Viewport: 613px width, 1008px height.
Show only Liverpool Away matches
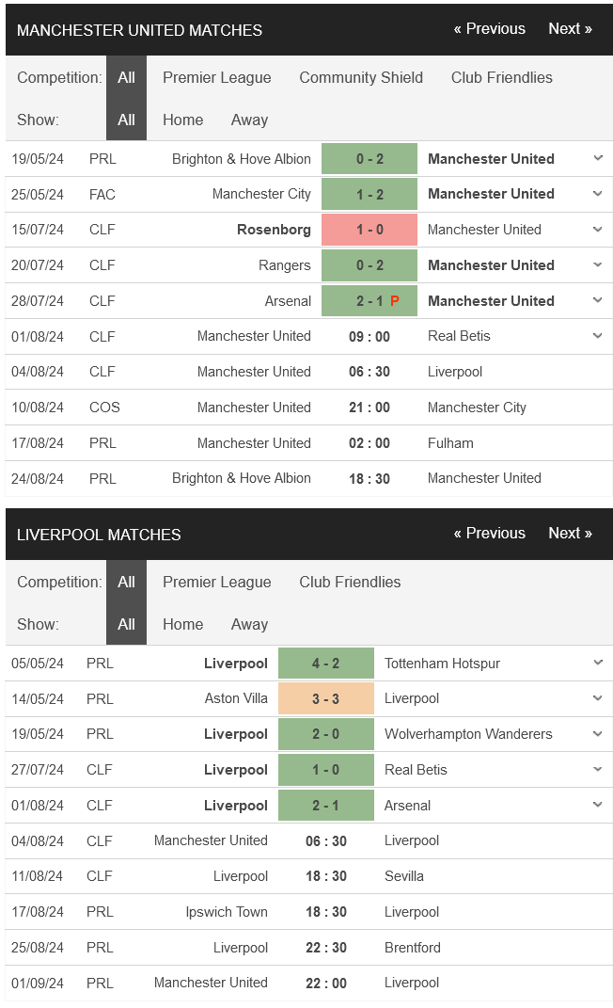(249, 625)
